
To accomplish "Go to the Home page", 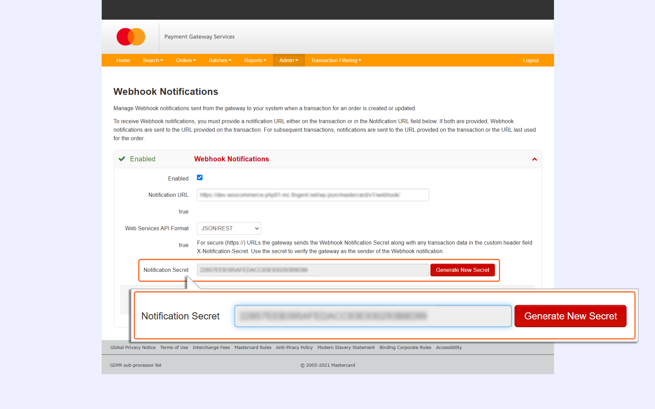I will tap(123, 60).
